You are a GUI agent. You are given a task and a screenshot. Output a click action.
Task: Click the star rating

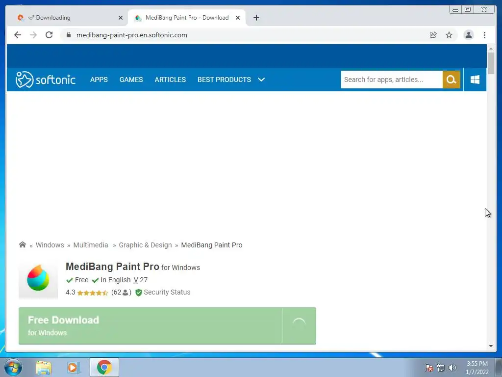pyautogui.click(x=93, y=293)
